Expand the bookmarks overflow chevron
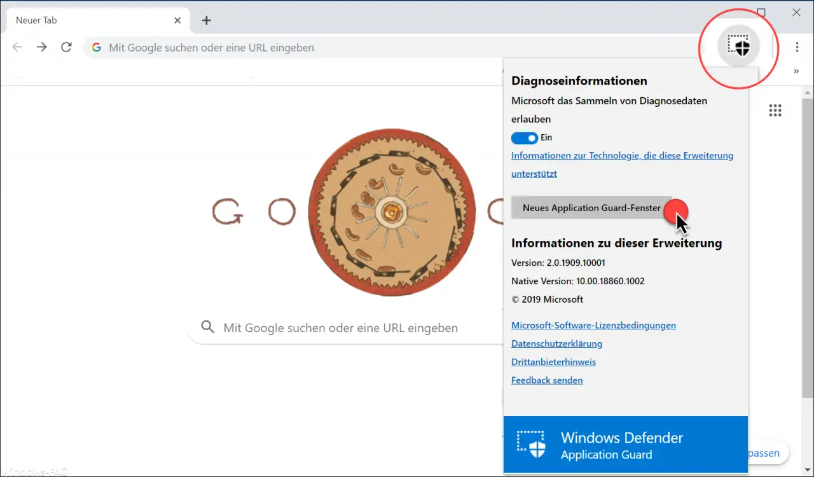This screenshot has width=814, height=477. pyautogui.click(x=796, y=71)
